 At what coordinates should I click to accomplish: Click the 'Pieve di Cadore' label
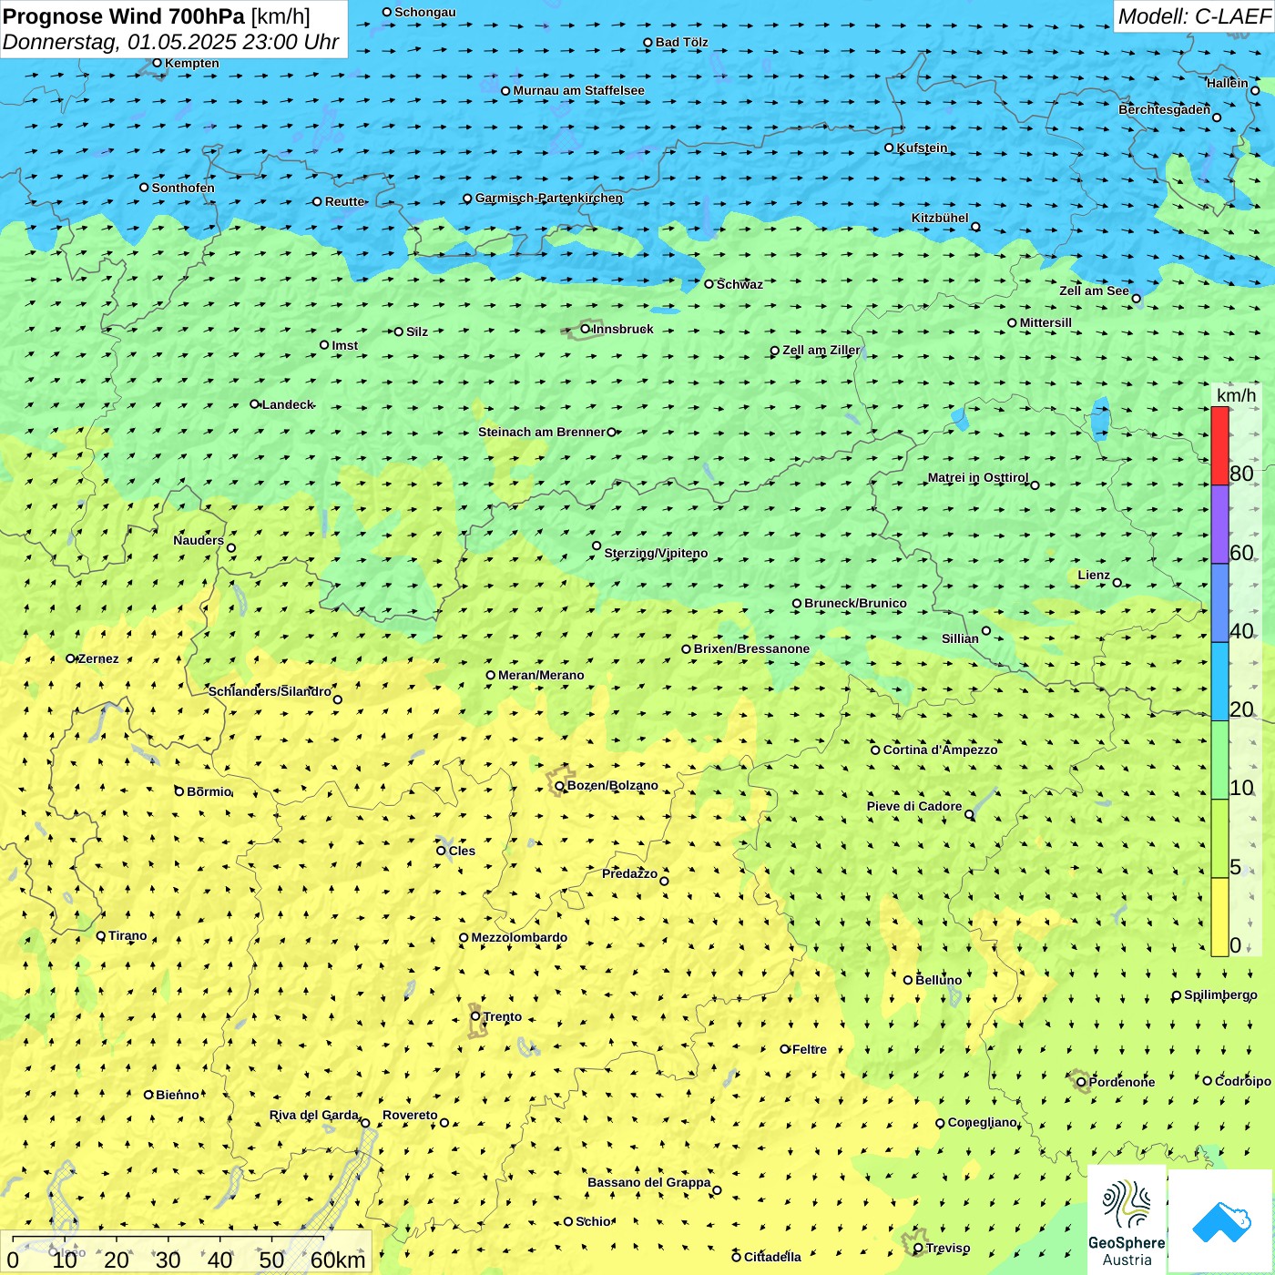point(914,806)
